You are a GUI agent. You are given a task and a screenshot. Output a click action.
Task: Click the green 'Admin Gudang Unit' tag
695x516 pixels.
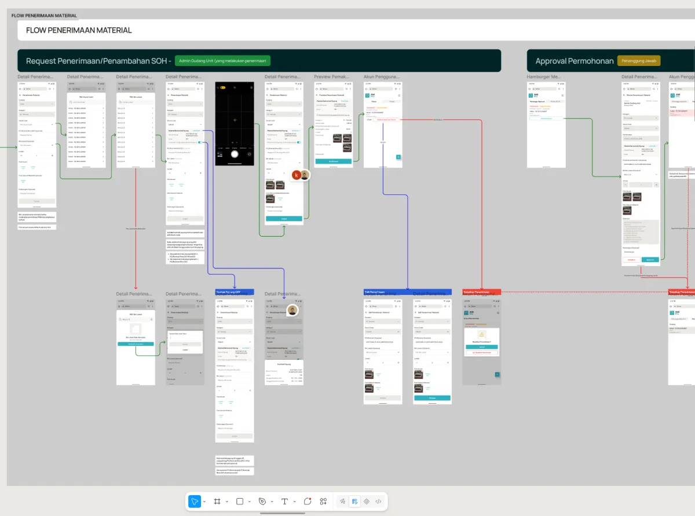coord(222,61)
